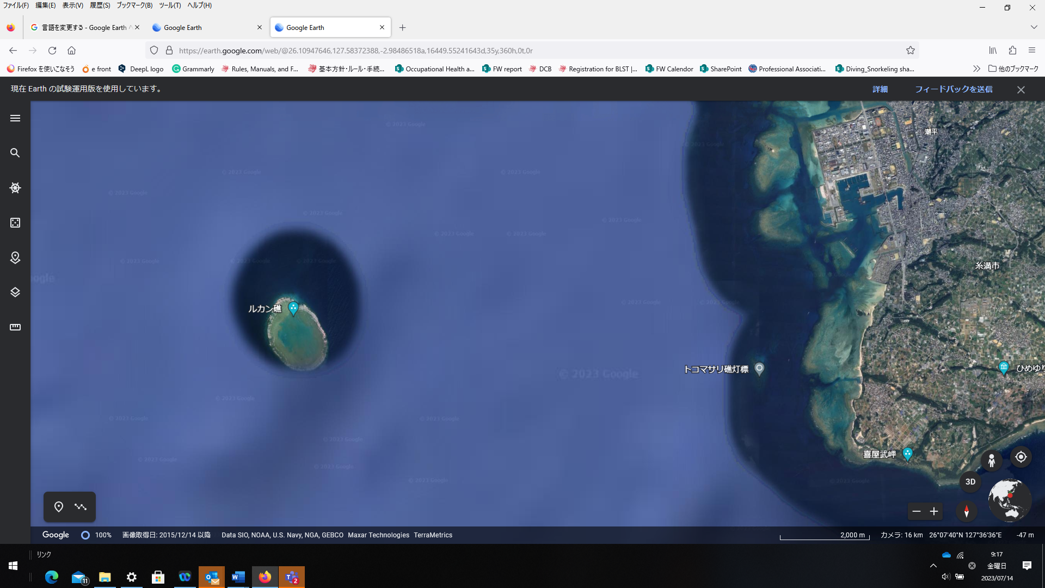Select the measure distance ruler tool
The width and height of the screenshot is (1045, 588).
(15, 327)
